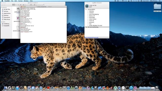162x91 pixels.
Task: Open Spotlight search in the menu bar
Action: coord(160,1)
